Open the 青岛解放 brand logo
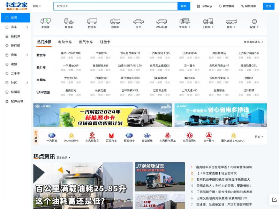The width and height of the screenshot is (279, 209). click(147, 136)
